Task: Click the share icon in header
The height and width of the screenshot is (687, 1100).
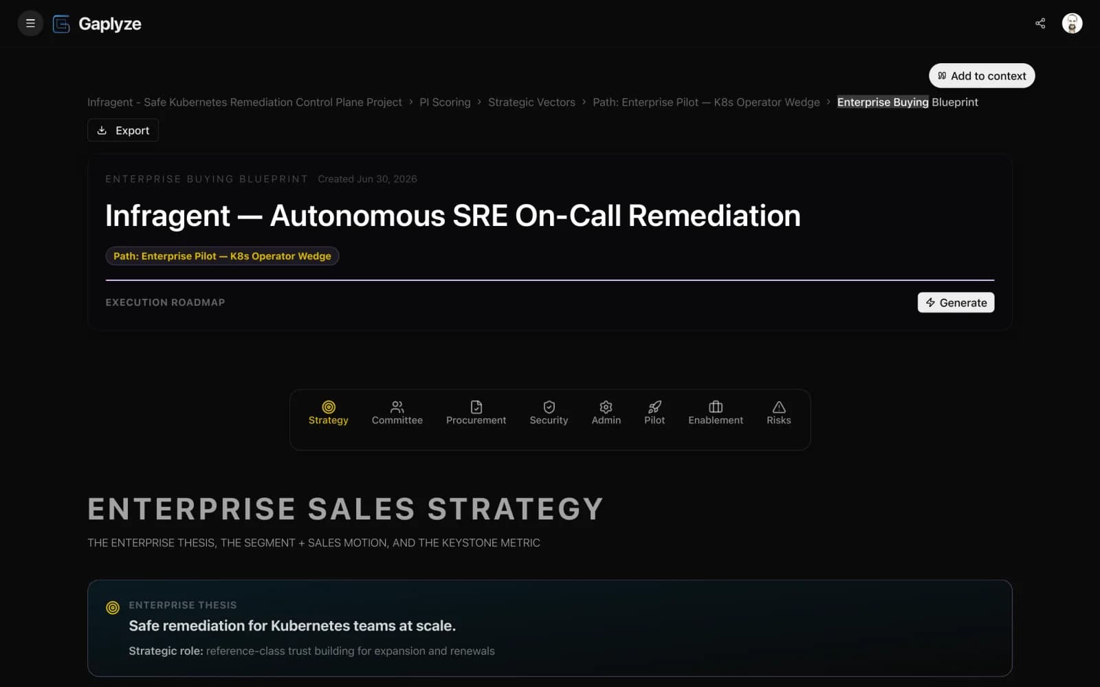Action: click(x=1040, y=23)
